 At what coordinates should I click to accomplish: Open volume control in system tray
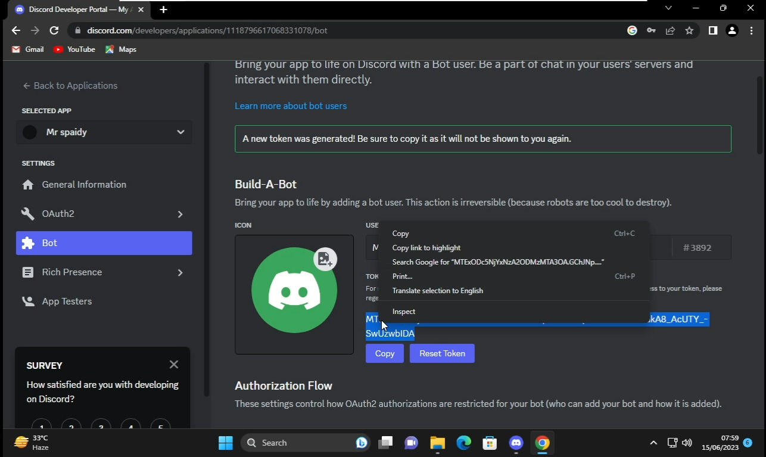(x=687, y=443)
